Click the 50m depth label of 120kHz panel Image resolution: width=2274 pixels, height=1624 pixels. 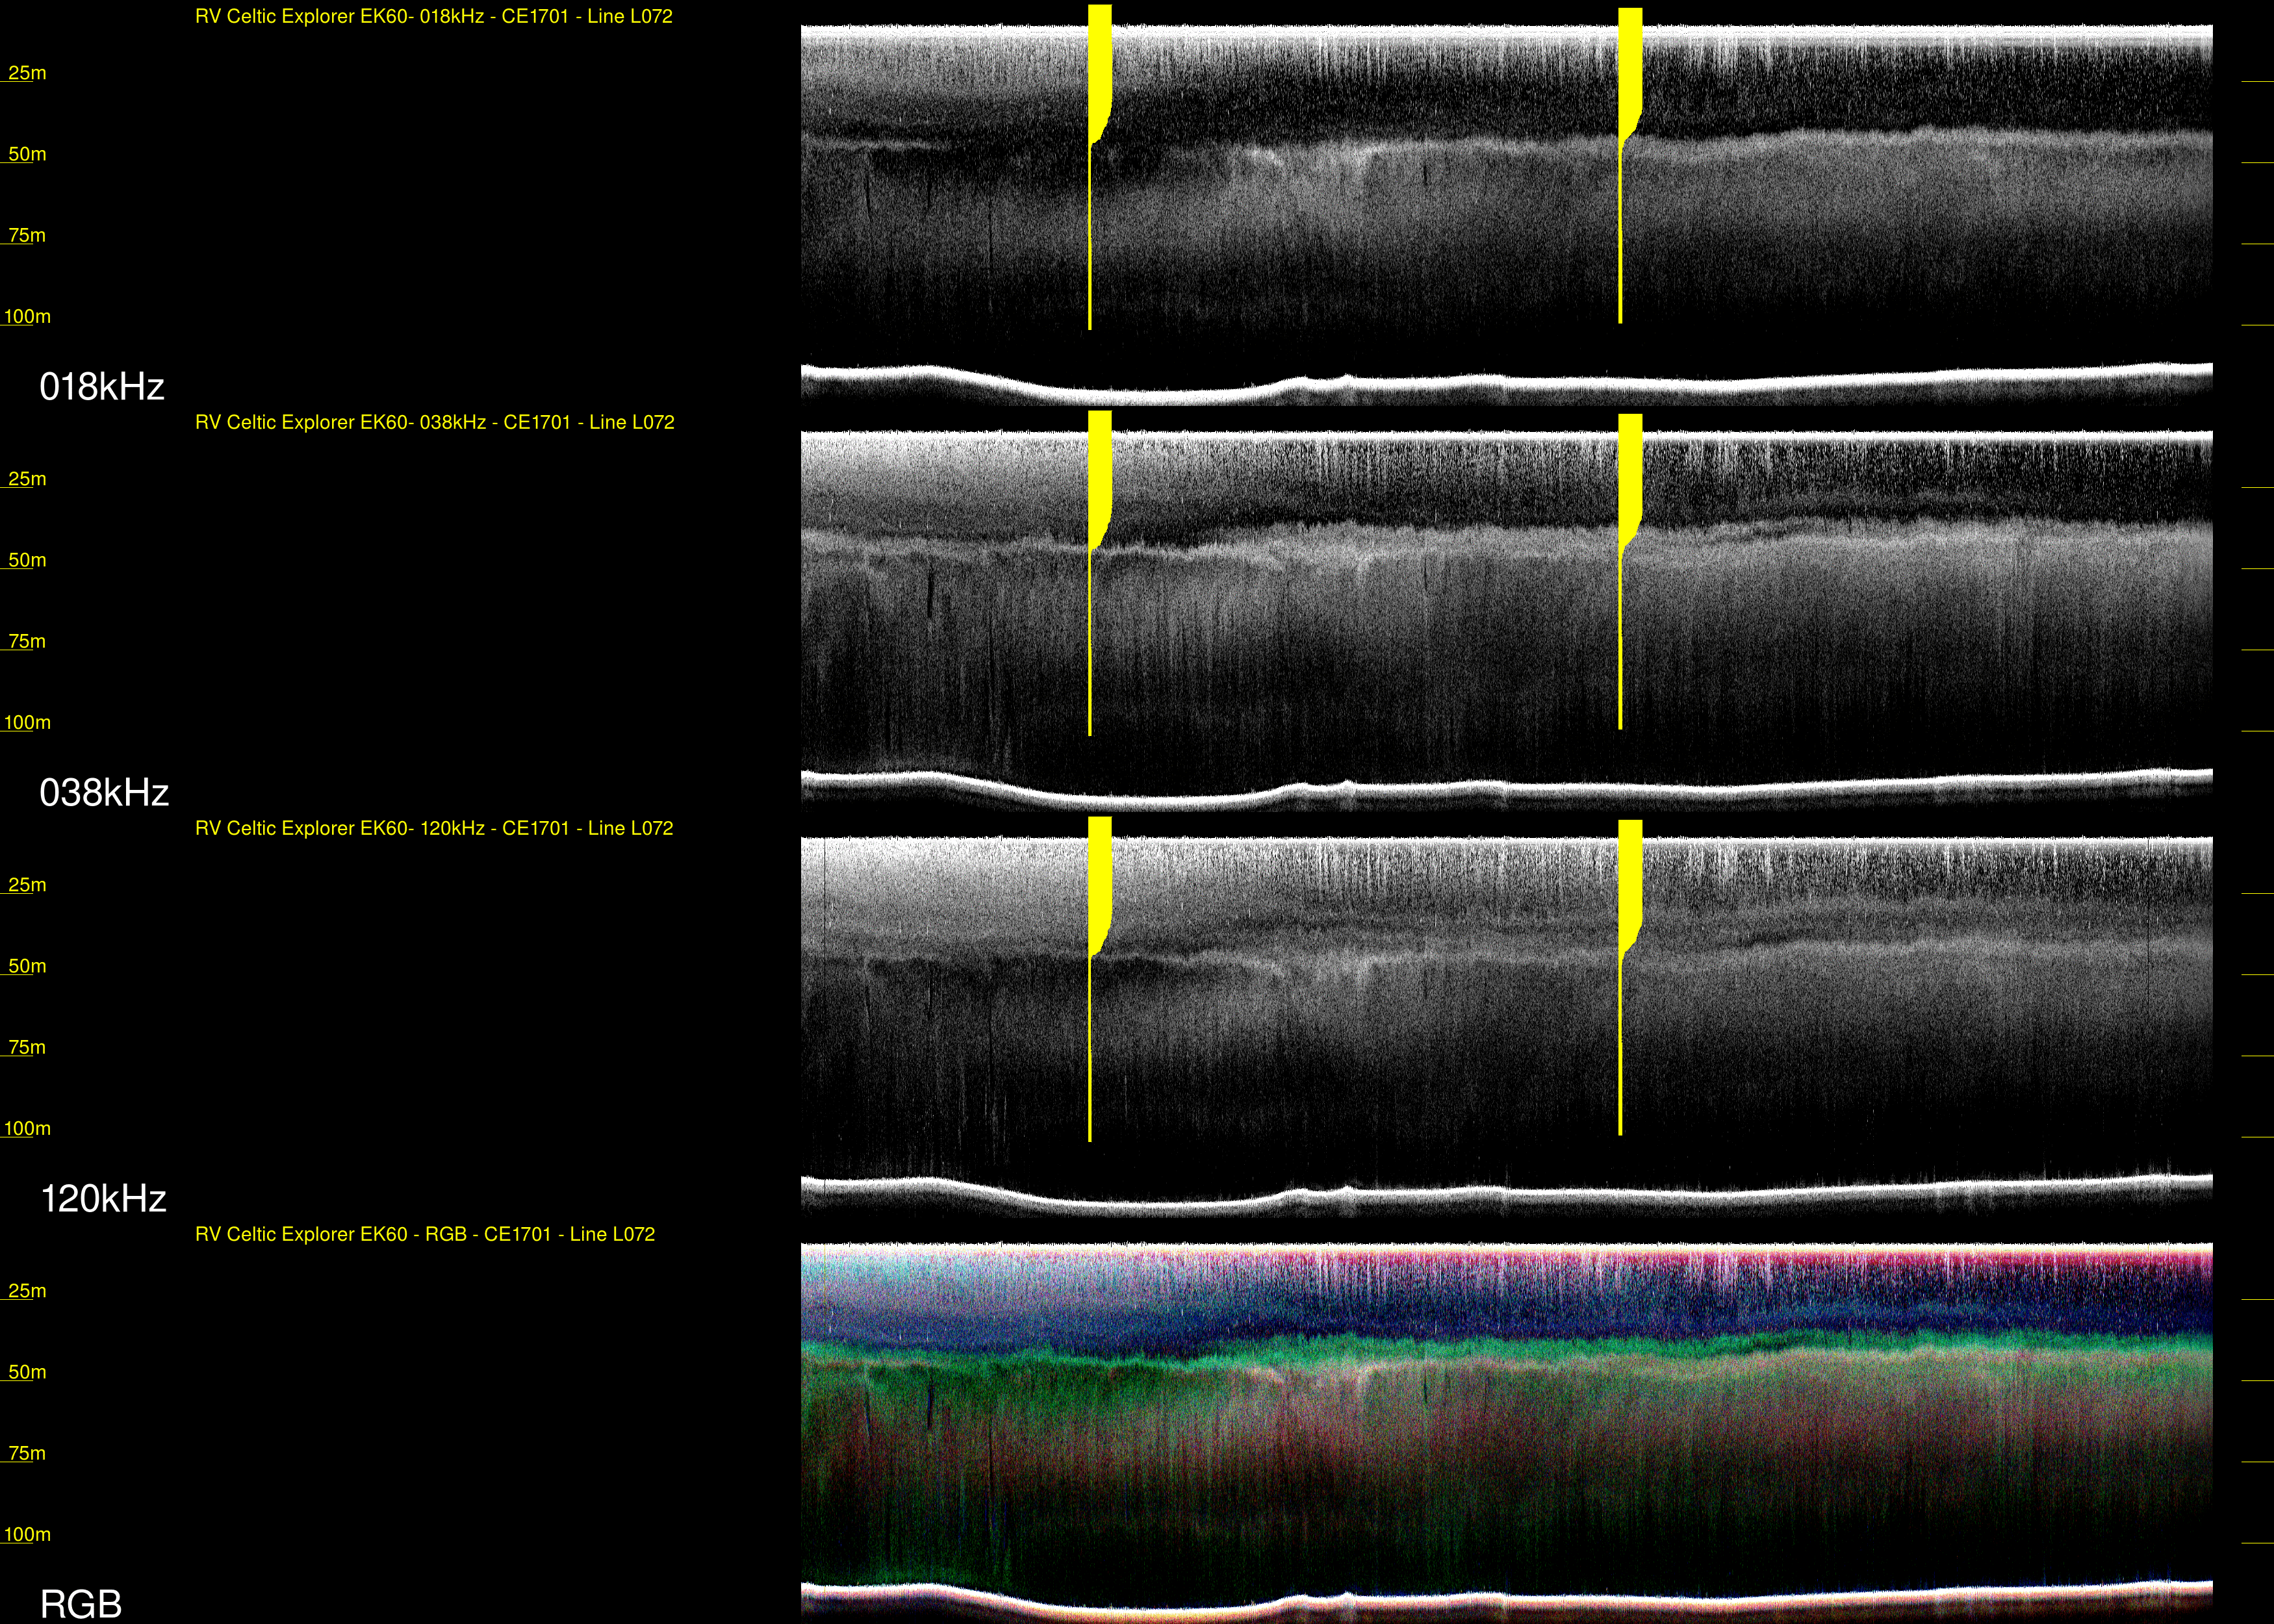tap(27, 967)
